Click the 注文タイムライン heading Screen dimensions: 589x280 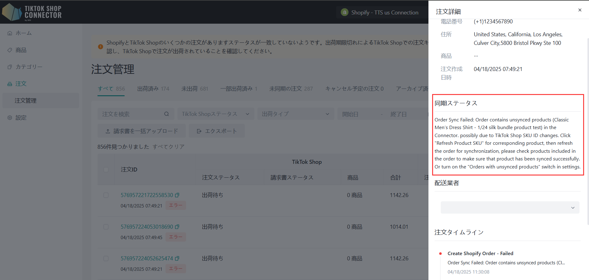[x=459, y=232]
